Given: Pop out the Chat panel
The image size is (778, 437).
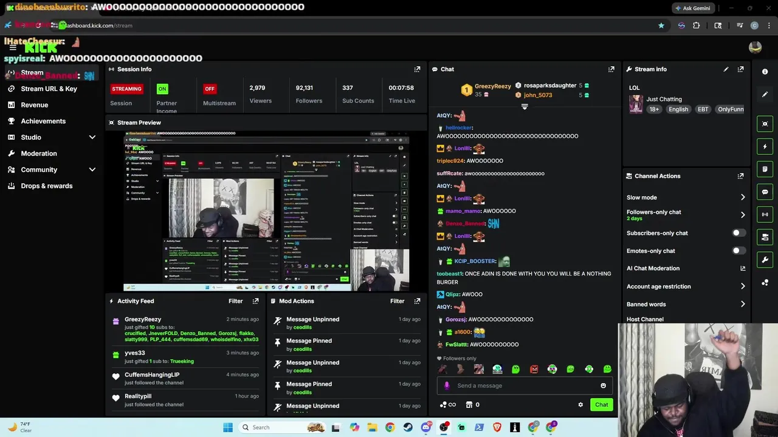Looking at the screenshot, I should click(x=611, y=69).
